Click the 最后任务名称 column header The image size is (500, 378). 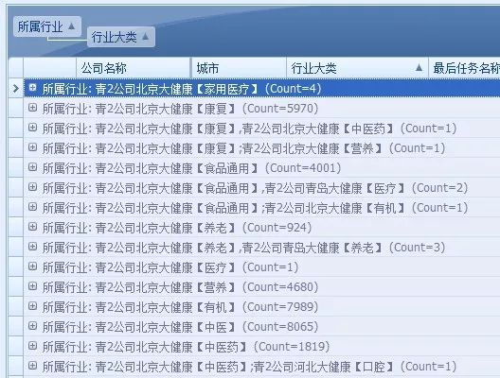coord(464,68)
